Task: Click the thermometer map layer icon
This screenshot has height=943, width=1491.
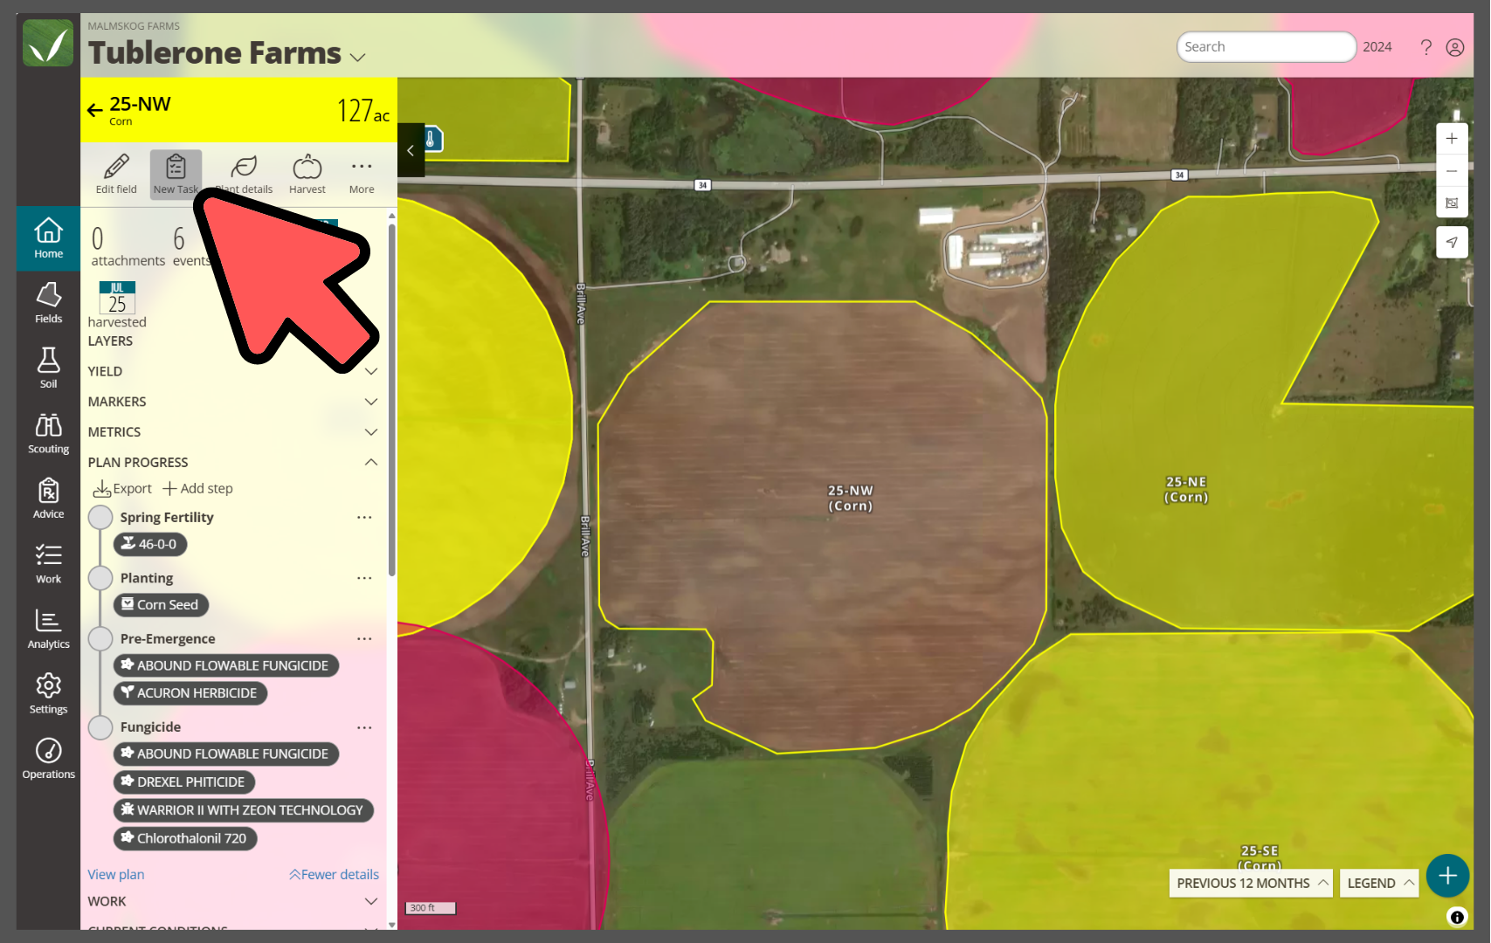Action: coord(431,139)
